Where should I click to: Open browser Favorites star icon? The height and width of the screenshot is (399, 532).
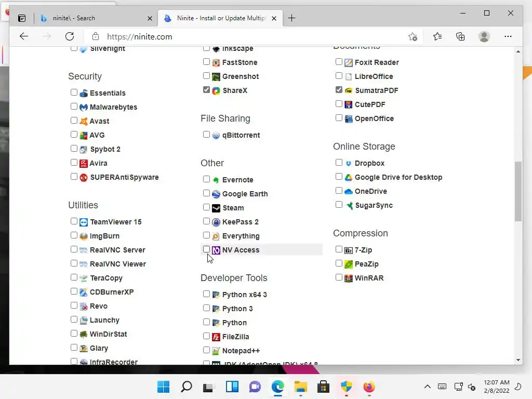coord(437,36)
